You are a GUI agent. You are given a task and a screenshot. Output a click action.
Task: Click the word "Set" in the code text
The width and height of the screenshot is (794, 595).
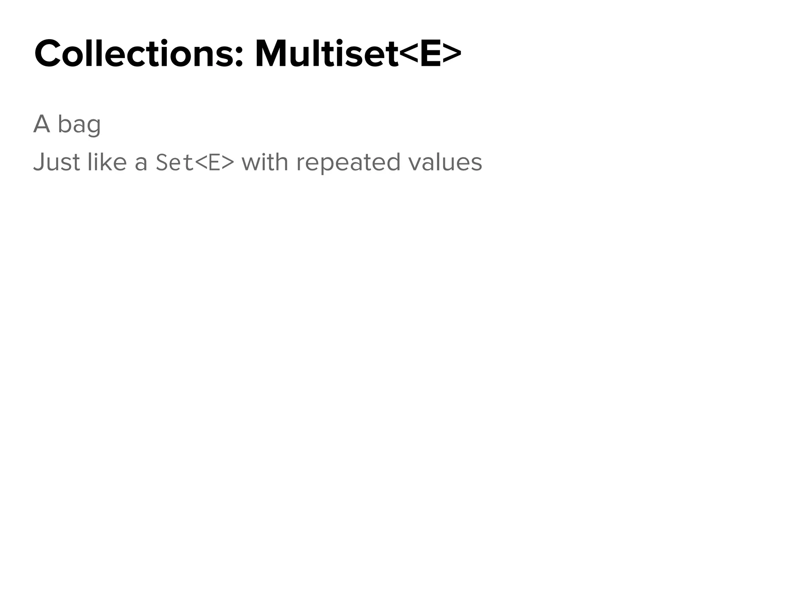pos(174,162)
